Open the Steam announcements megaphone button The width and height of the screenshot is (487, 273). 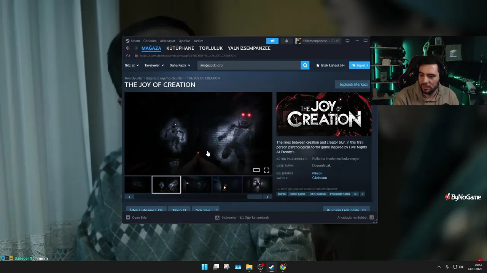pyautogui.click(x=272, y=41)
